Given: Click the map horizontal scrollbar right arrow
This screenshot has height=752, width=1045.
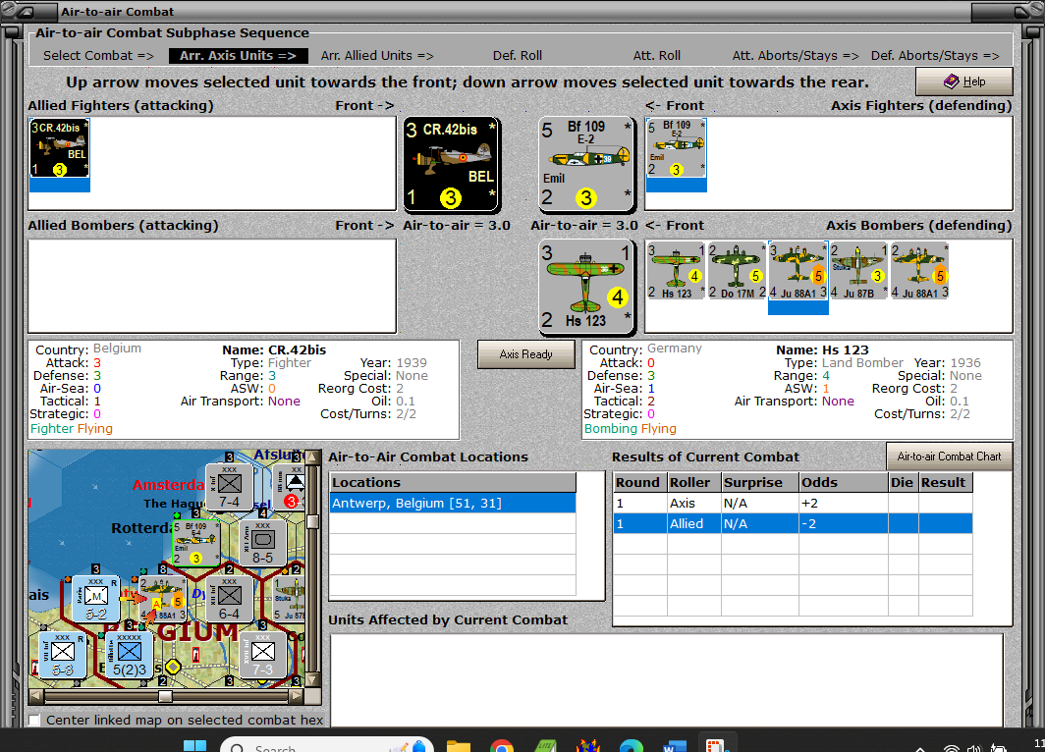Looking at the screenshot, I should pos(296,696).
